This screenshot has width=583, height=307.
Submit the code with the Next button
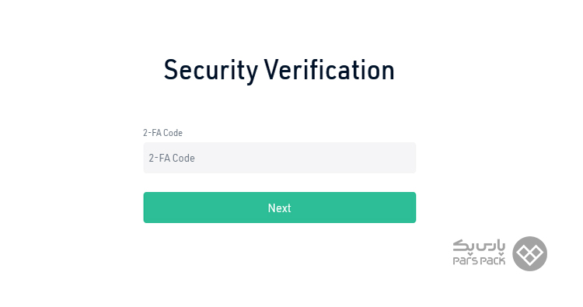280,208
